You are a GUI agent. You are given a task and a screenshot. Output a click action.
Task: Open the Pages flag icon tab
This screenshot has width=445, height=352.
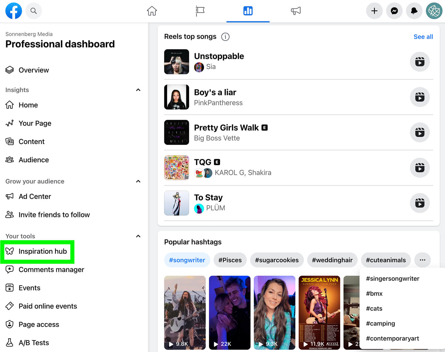[200, 11]
